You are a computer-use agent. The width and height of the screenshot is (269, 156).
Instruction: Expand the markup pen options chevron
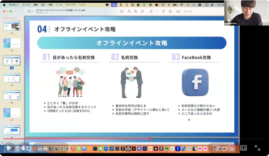[157, 11]
